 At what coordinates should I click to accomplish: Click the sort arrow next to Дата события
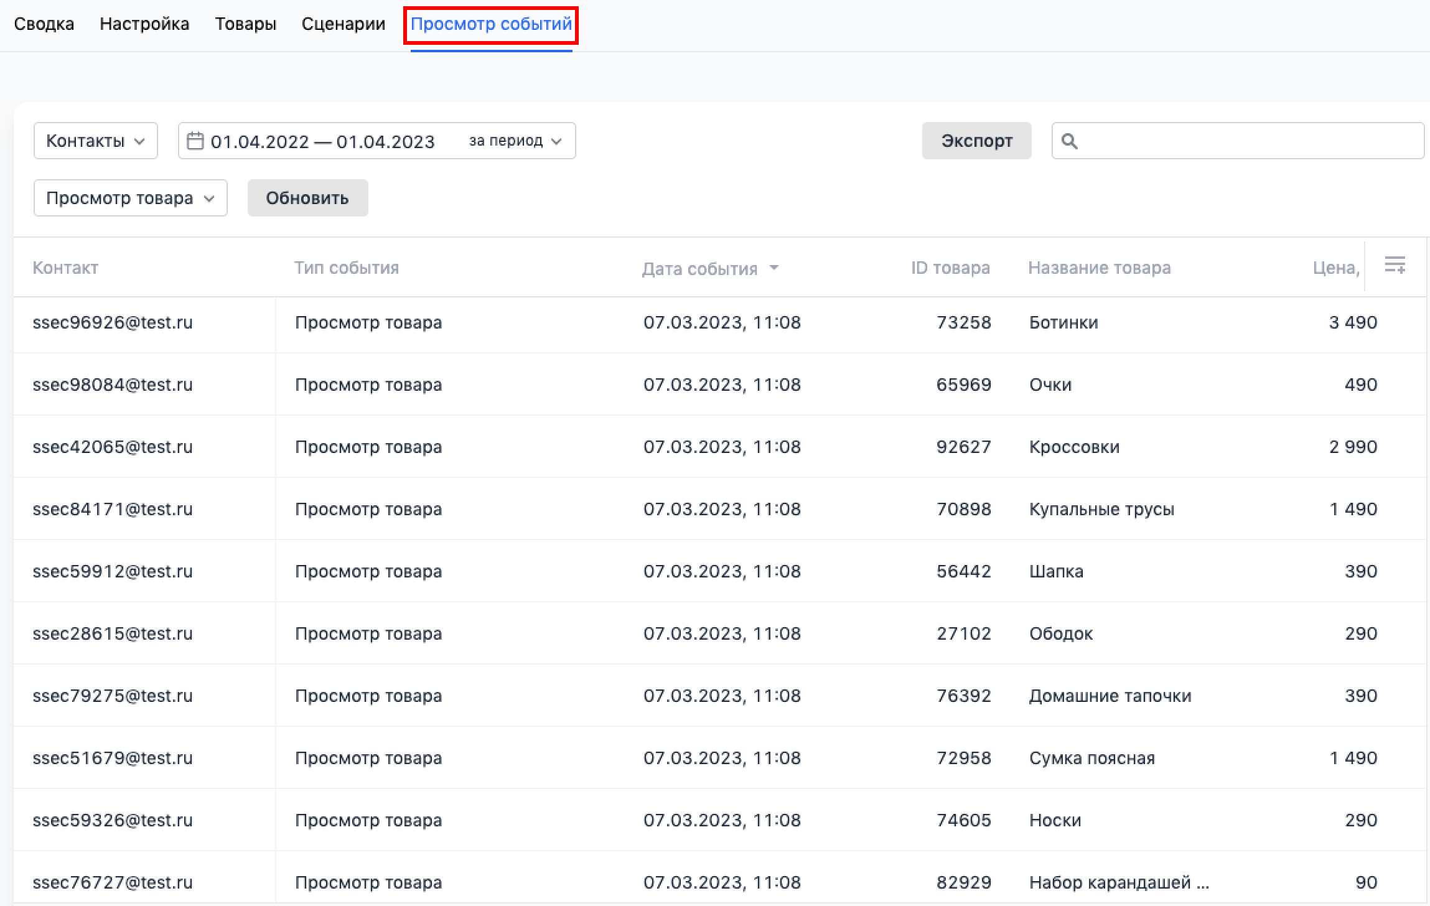coord(774,268)
